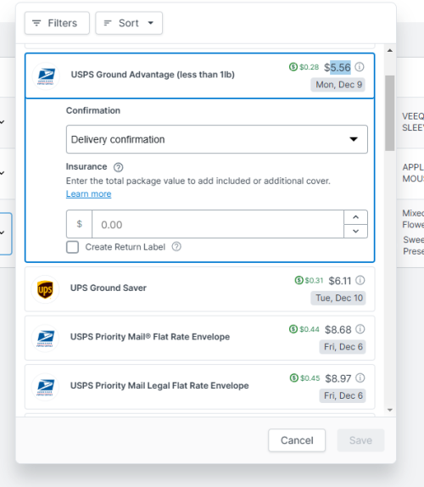This screenshot has height=487, width=424.
Task: Click the info icon next to $6.11
Action: (360, 281)
